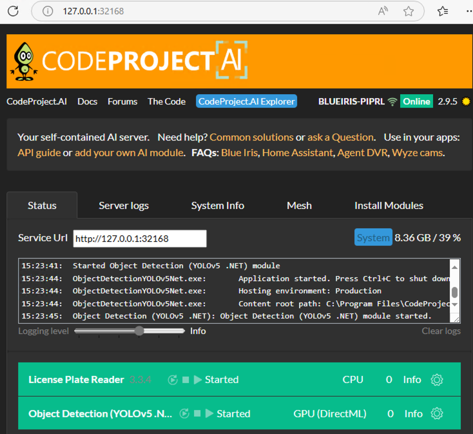Click the browser address bar URL
The width and height of the screenshot is (473, 434).
(93, 11)
